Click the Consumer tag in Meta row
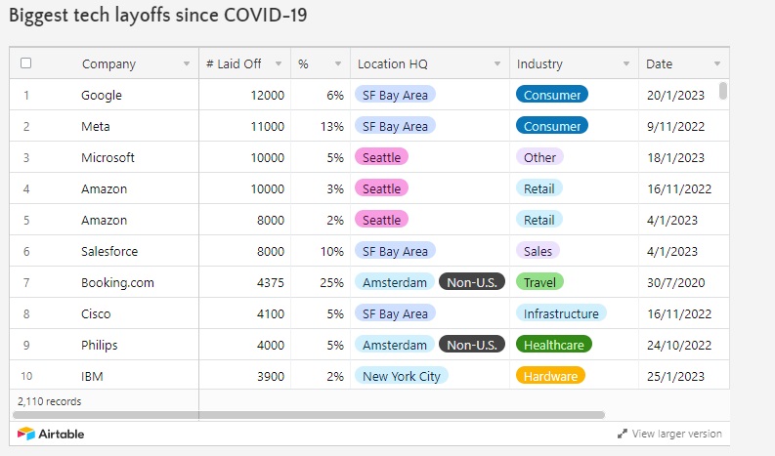This screenshot has height=456, width=775. 552,126
